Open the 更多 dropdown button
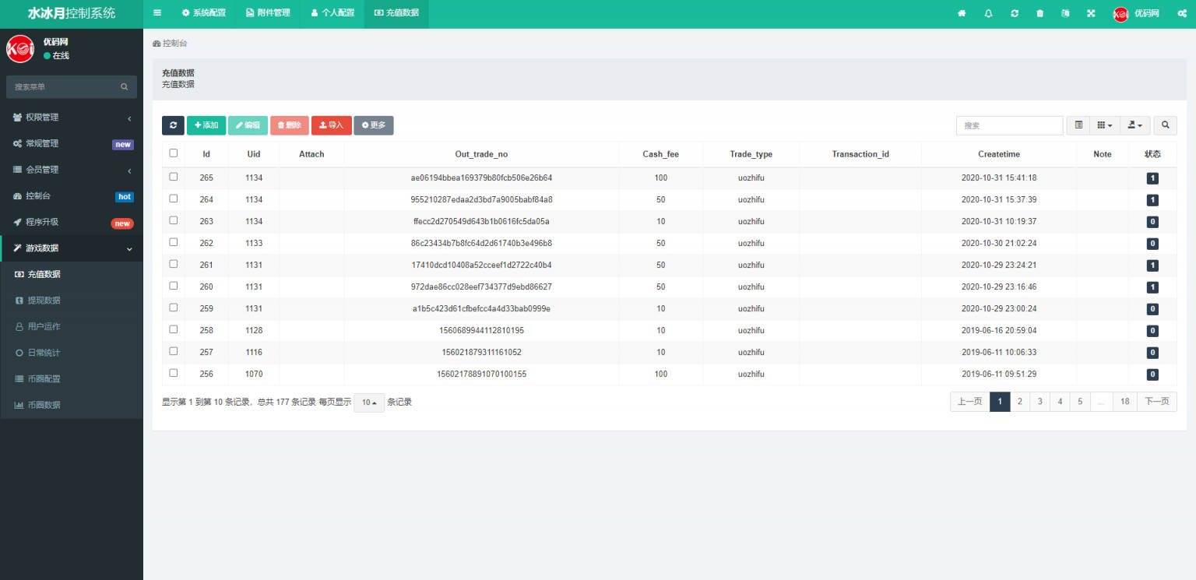 click(x=374, y=125)
